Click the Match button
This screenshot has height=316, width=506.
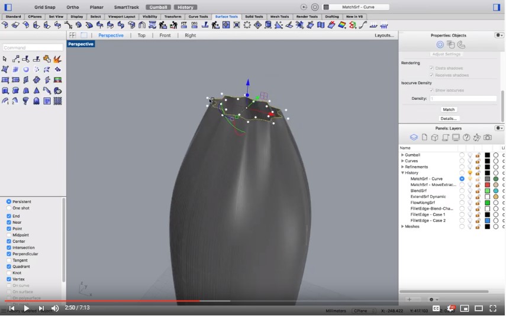point(449,109)
